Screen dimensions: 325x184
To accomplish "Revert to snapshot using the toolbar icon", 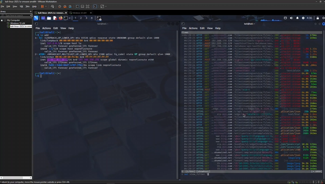I will (x=65, y=6).
